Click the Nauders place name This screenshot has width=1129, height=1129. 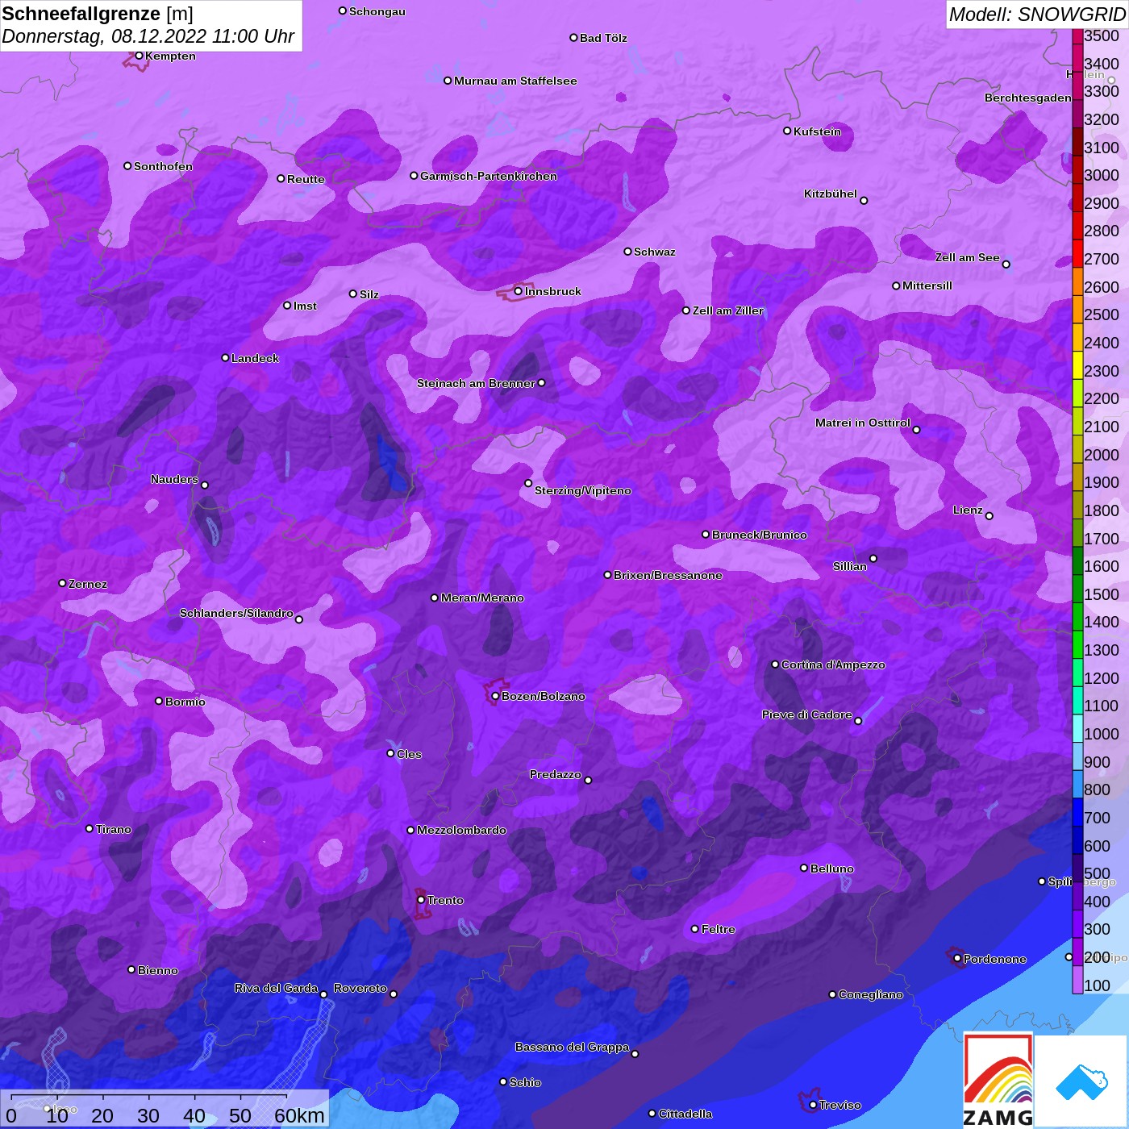click(x=174, y=479)
